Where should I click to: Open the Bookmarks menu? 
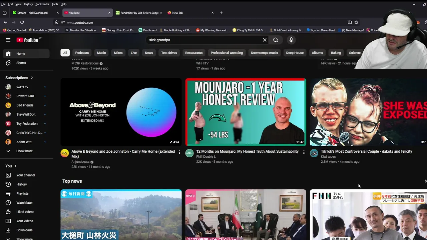point(42,4)
